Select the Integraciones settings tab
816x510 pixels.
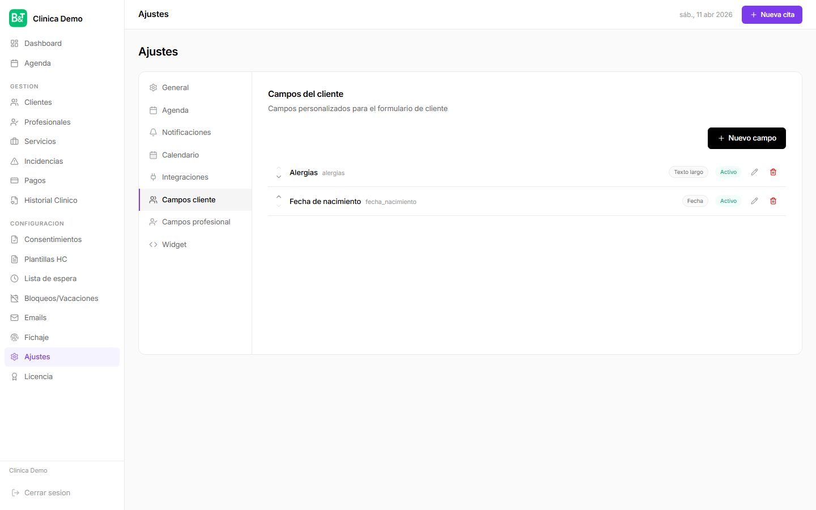point(195,177)
